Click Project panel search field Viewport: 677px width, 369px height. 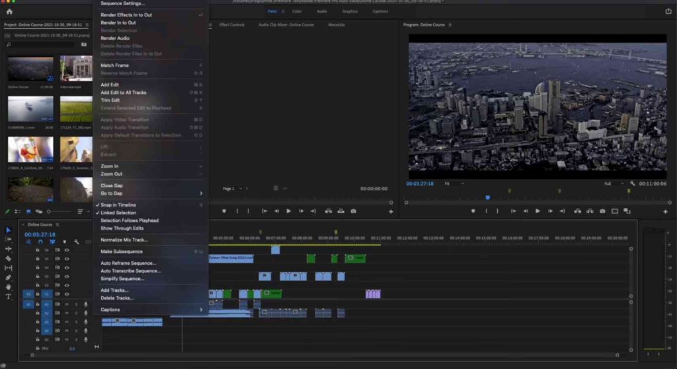[41, 44]
